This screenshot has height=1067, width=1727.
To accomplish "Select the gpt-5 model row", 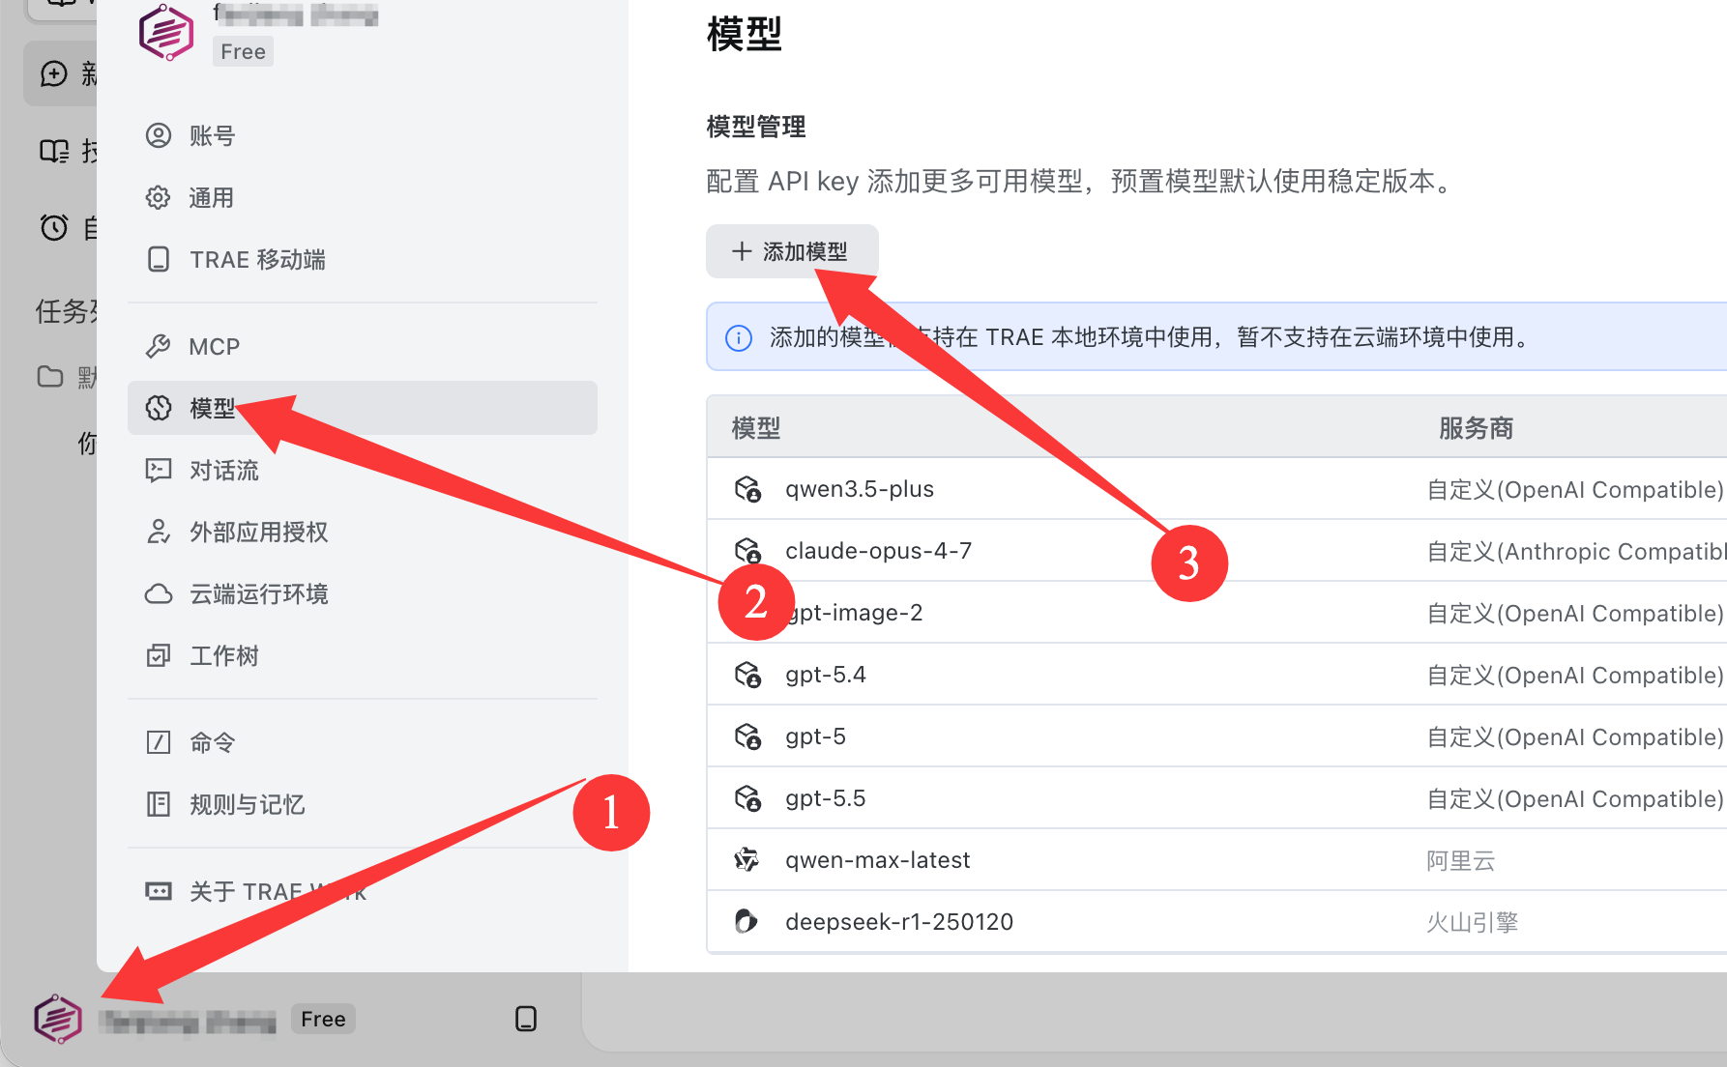I will pyautogui.click(x=1216, y=736).
